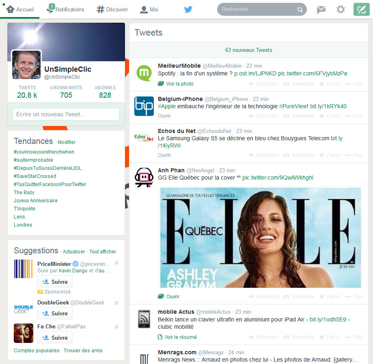Image resolution: width=373 pixels, height=364 pixels.
Task: Click DoubleGeek logo in suggestions
Action: (23, 309)
